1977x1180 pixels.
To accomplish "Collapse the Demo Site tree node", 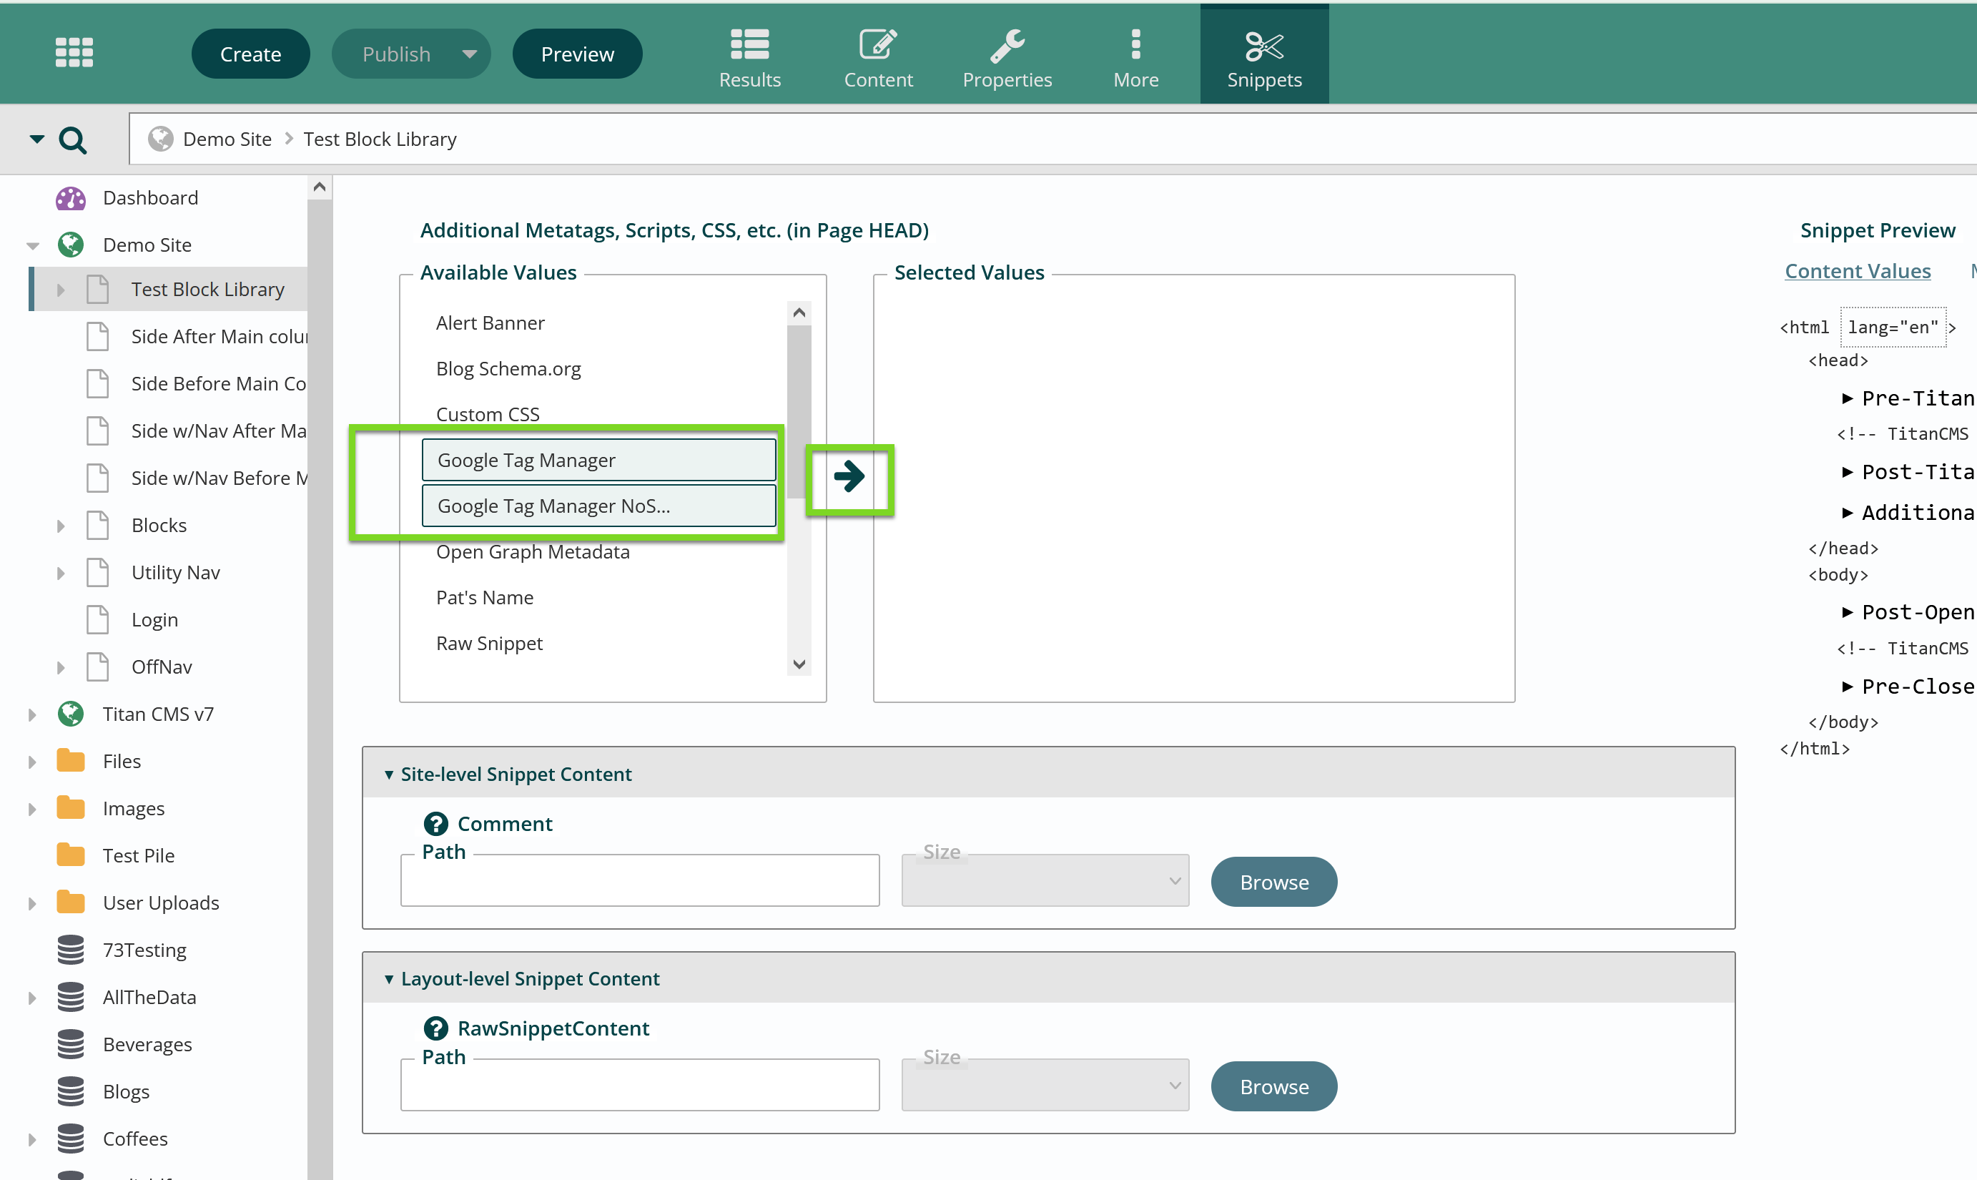I will click(33, 246).
